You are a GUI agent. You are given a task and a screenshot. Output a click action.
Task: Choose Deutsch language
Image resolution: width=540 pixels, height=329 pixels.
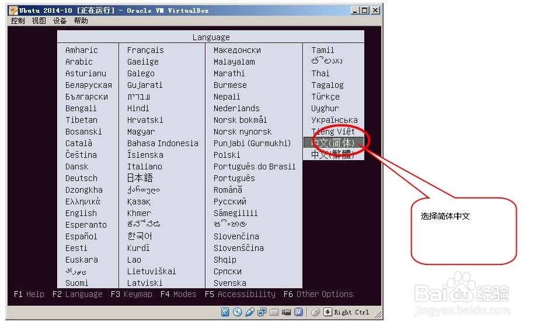pos(81,178)
